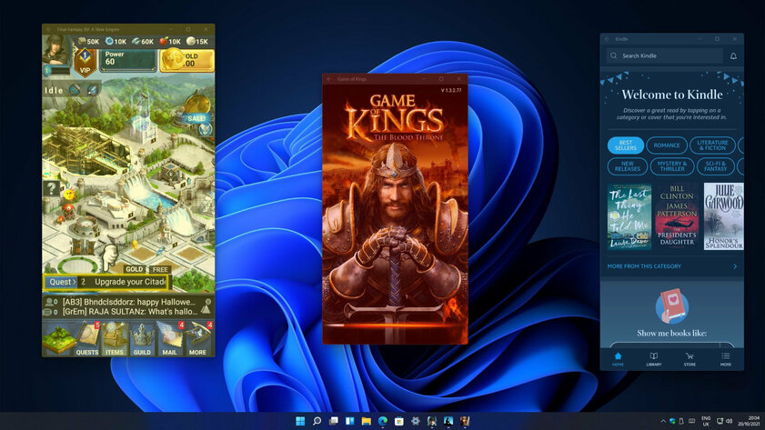765x430 pixels.
Task: Launch Microsoft Edge from taskbar
Action: 383,421
